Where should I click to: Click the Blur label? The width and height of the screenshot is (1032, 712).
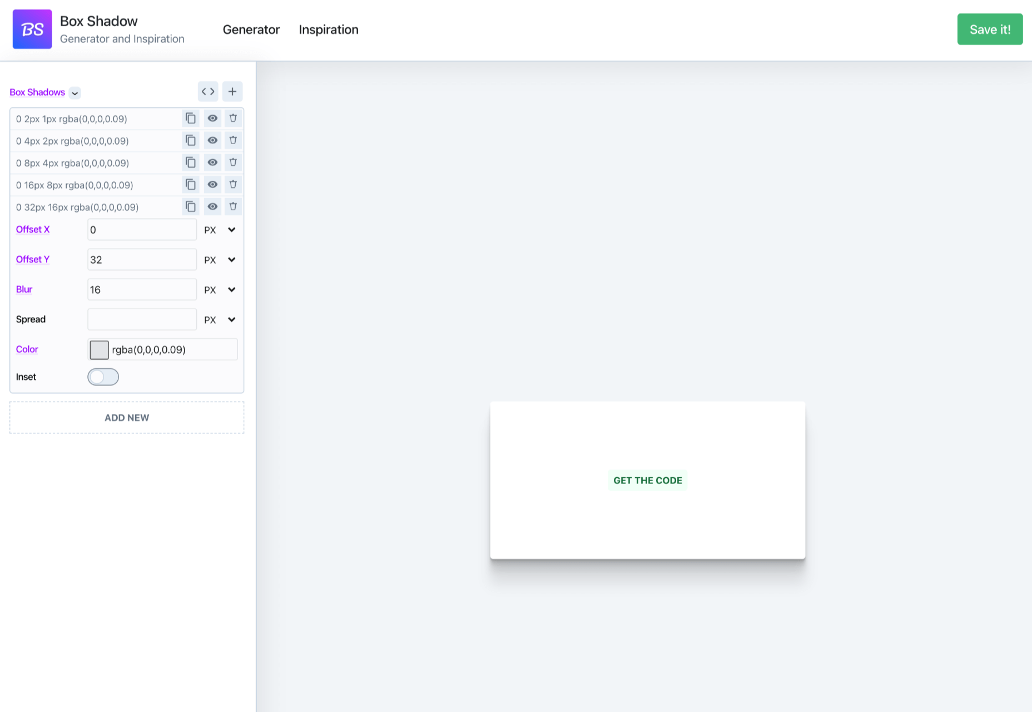24,289
